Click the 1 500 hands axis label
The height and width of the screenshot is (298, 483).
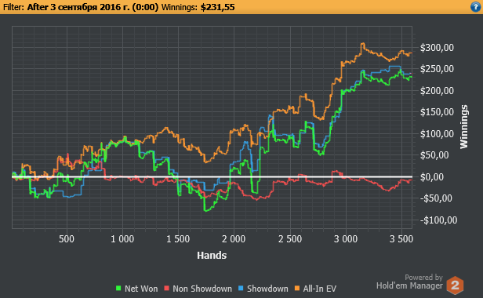(x=178, y=239)
